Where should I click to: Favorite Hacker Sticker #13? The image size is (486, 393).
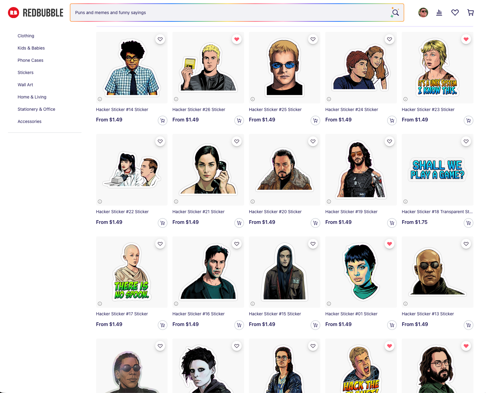tap(466, 244)
